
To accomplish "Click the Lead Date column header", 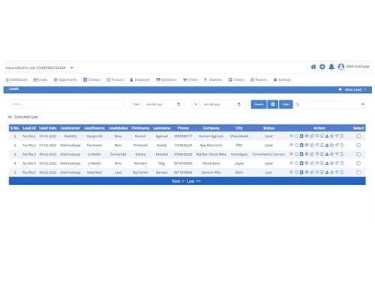I will [x=48, y=128].
